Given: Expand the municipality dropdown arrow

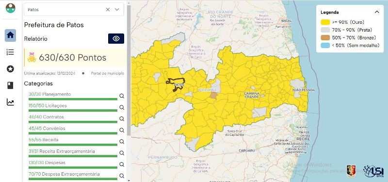Looking at the screenshot, I should (117, 9).
